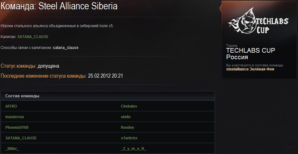
Task: Open SATANA_CLAUSE in team roster
Action: 21,138
